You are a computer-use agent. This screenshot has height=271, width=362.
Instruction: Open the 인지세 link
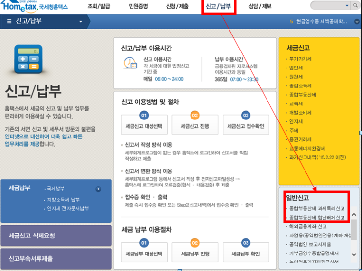pyautogui.click(x=296, y=122)
